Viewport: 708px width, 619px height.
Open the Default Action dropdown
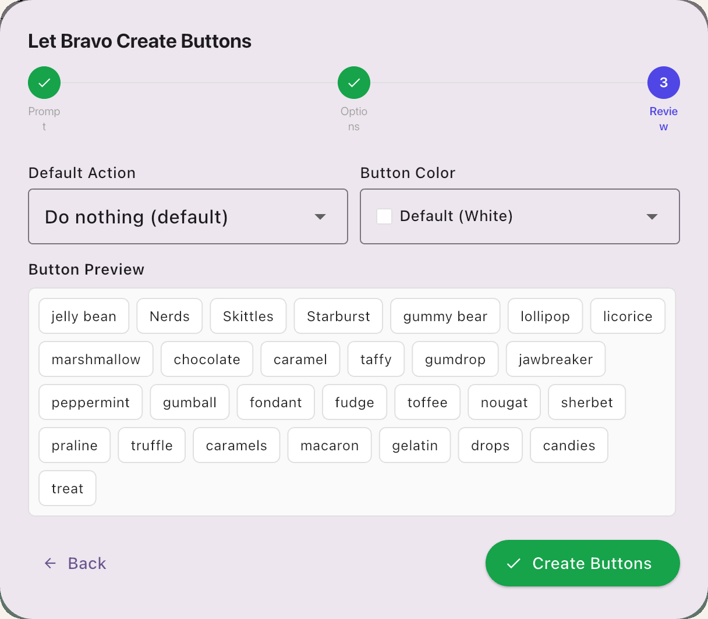(x=188, y=216)
